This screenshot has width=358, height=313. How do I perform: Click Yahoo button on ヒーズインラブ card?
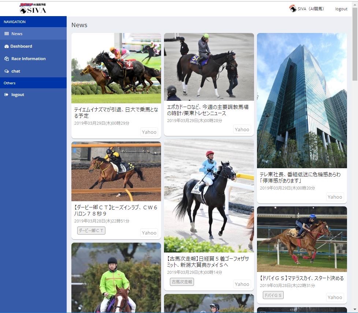click(x=149, y=233)
